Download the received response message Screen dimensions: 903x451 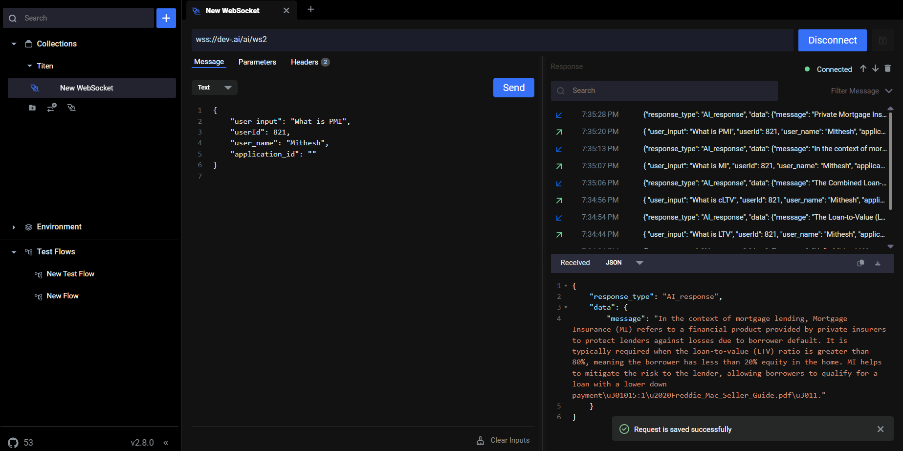click(x=878, y=263)
